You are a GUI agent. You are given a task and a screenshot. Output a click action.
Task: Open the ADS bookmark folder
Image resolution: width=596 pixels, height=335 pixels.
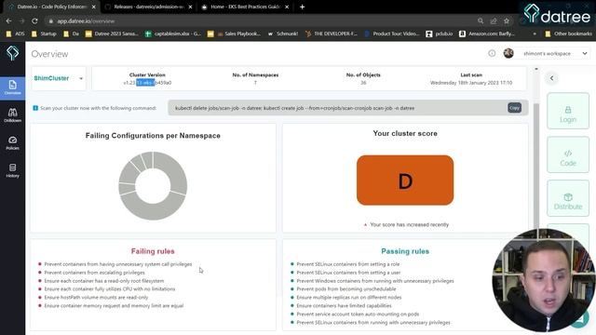click(15, 33)
